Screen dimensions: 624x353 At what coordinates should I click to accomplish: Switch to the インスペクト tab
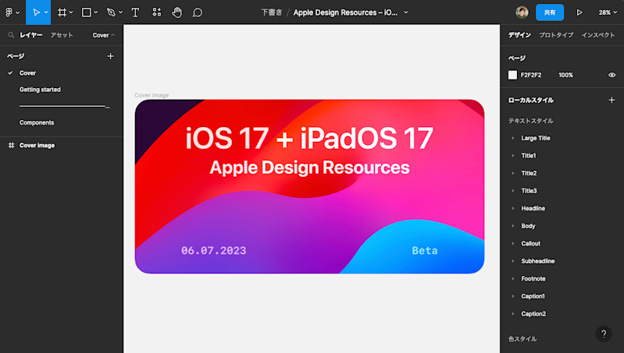(598, 35)
